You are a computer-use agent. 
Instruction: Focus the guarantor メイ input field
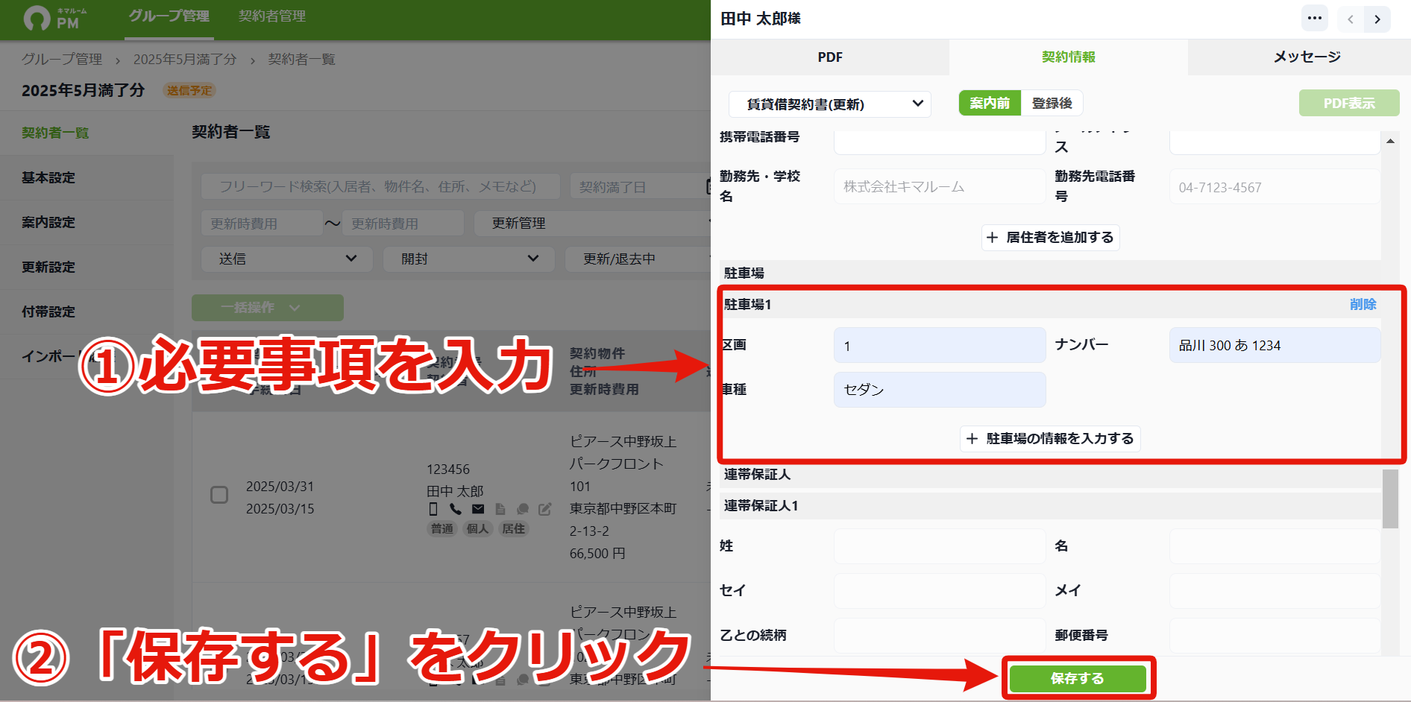click(x=1275, y=591)
